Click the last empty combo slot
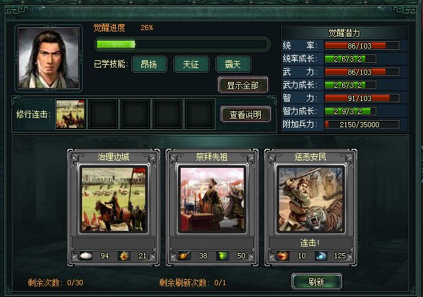The height and width of the screenshot is (297, 423). (200, 114)
